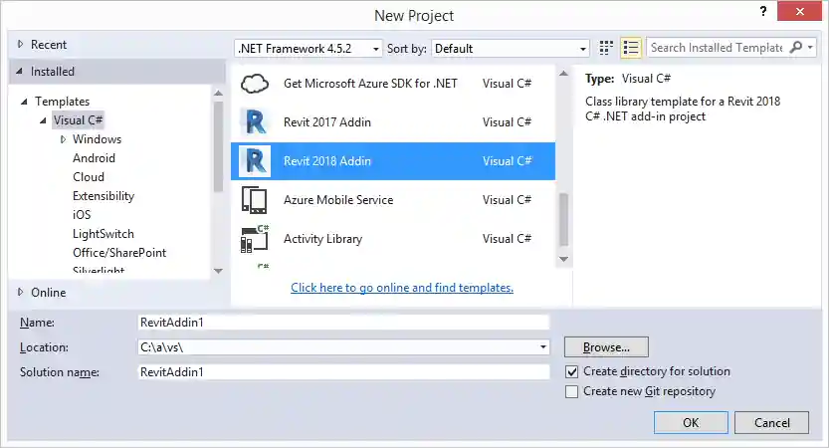Click the Revit 2018 Addin template icon
Screen dimensions: 829x448
[x=256, y=161]
